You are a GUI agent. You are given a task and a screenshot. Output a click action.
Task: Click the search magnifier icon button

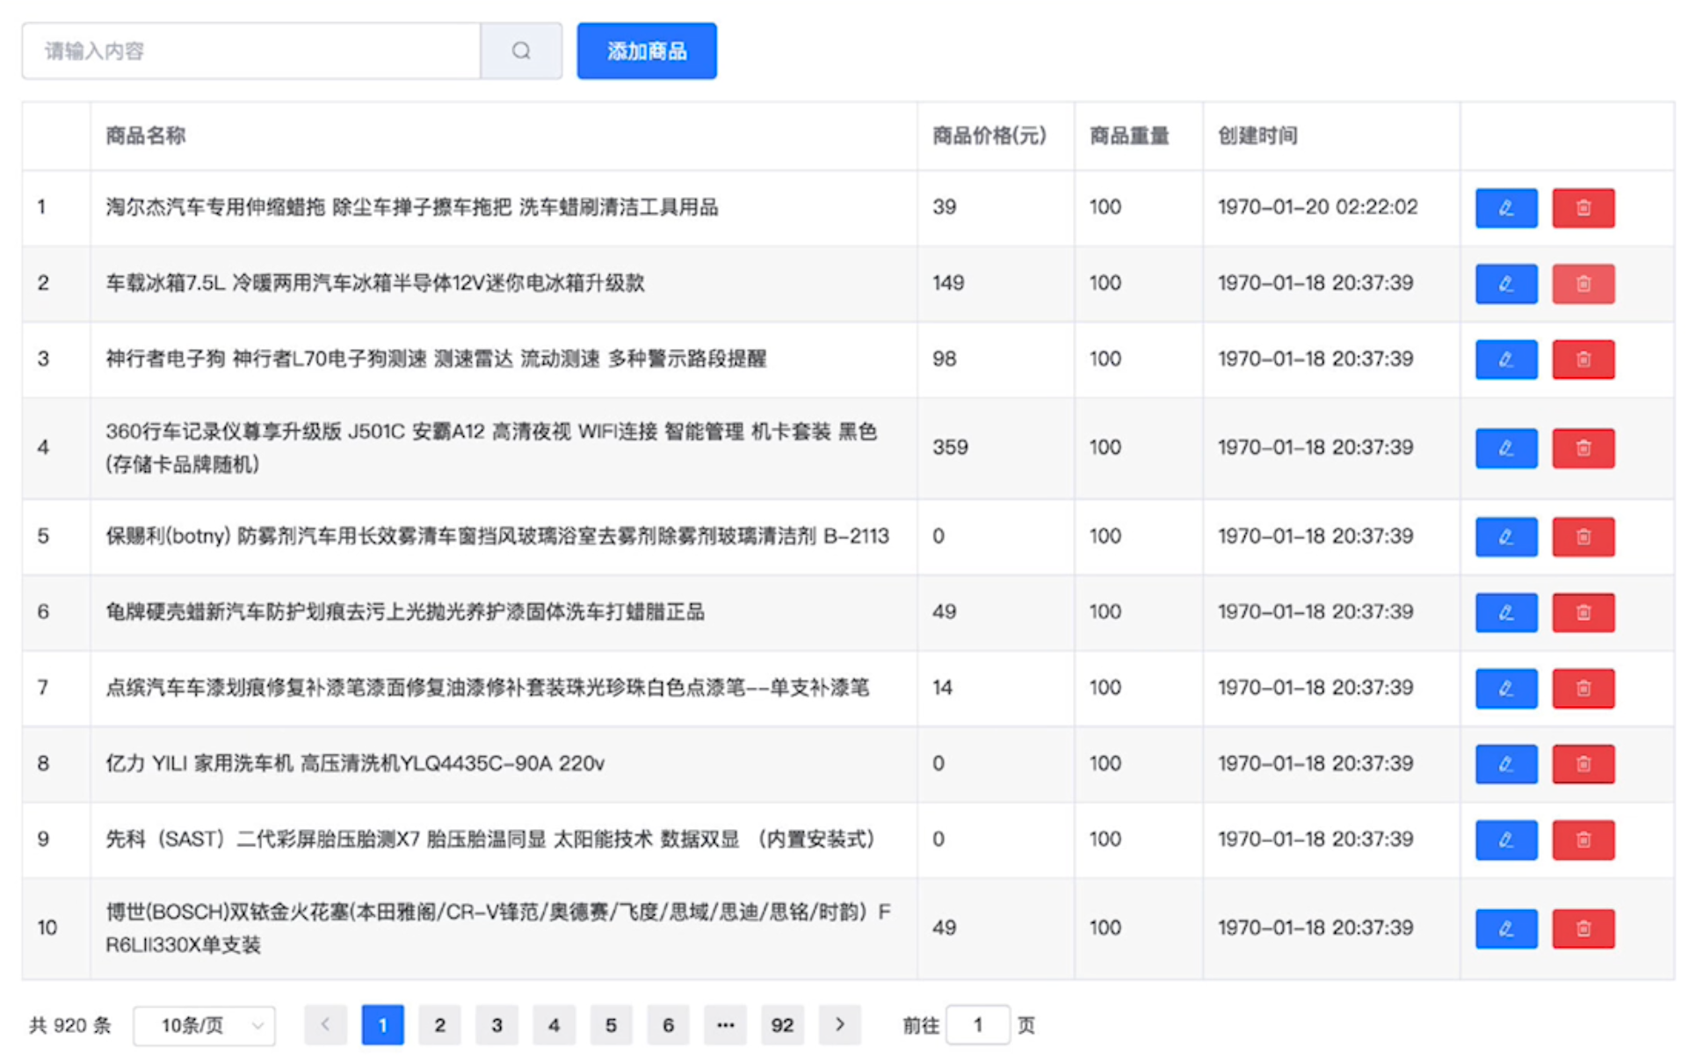(x=521, y=51)
